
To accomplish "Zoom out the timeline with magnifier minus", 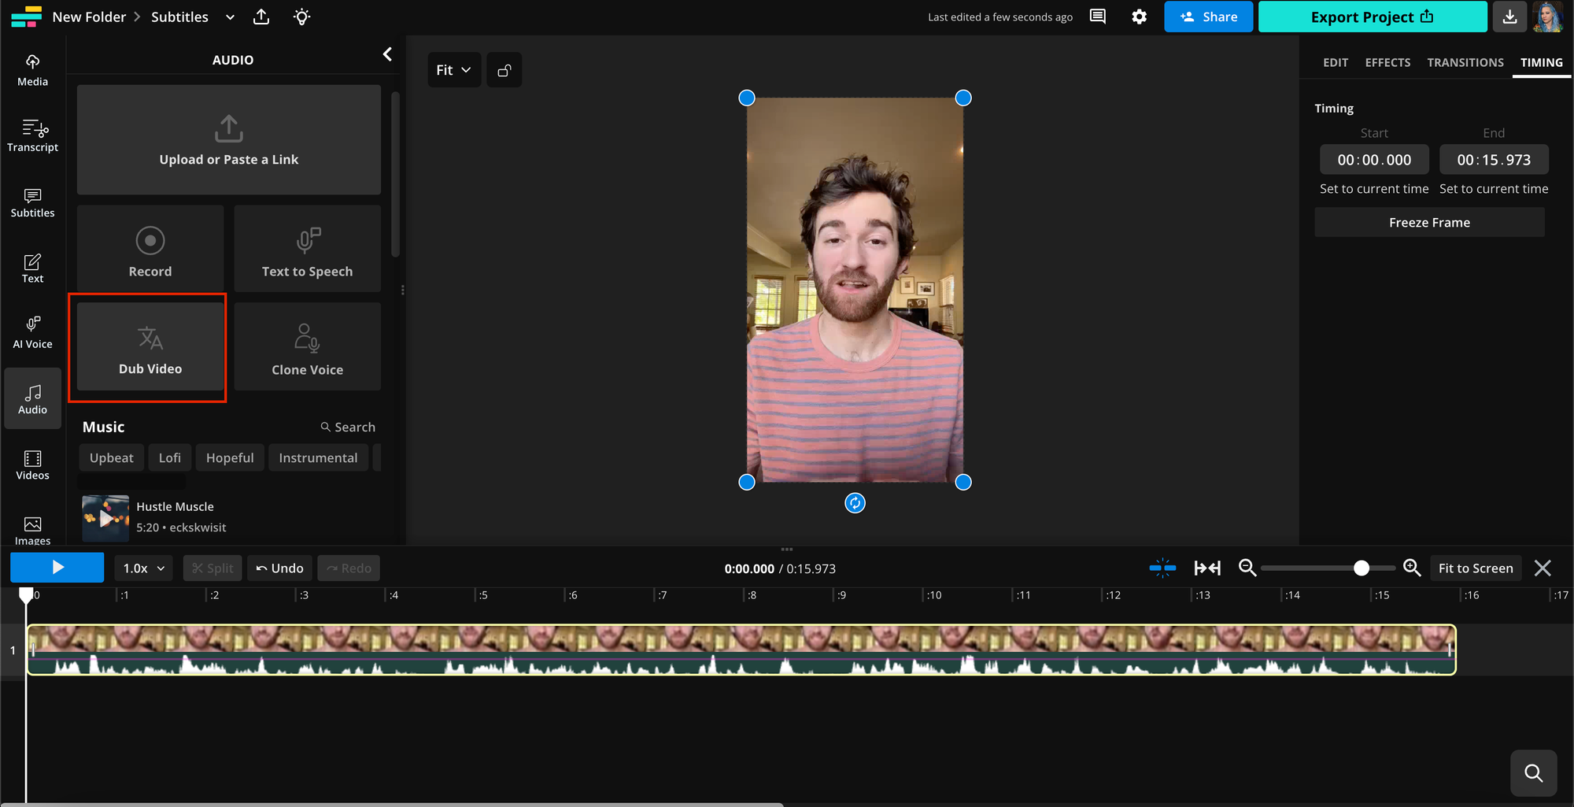I will pos(1247,568).
